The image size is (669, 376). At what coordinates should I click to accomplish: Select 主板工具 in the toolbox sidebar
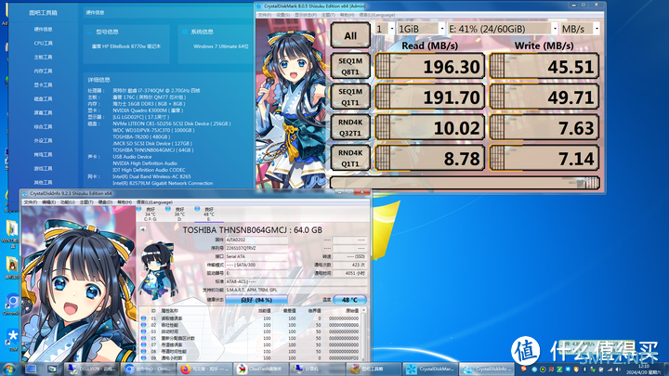pos(43,58)
